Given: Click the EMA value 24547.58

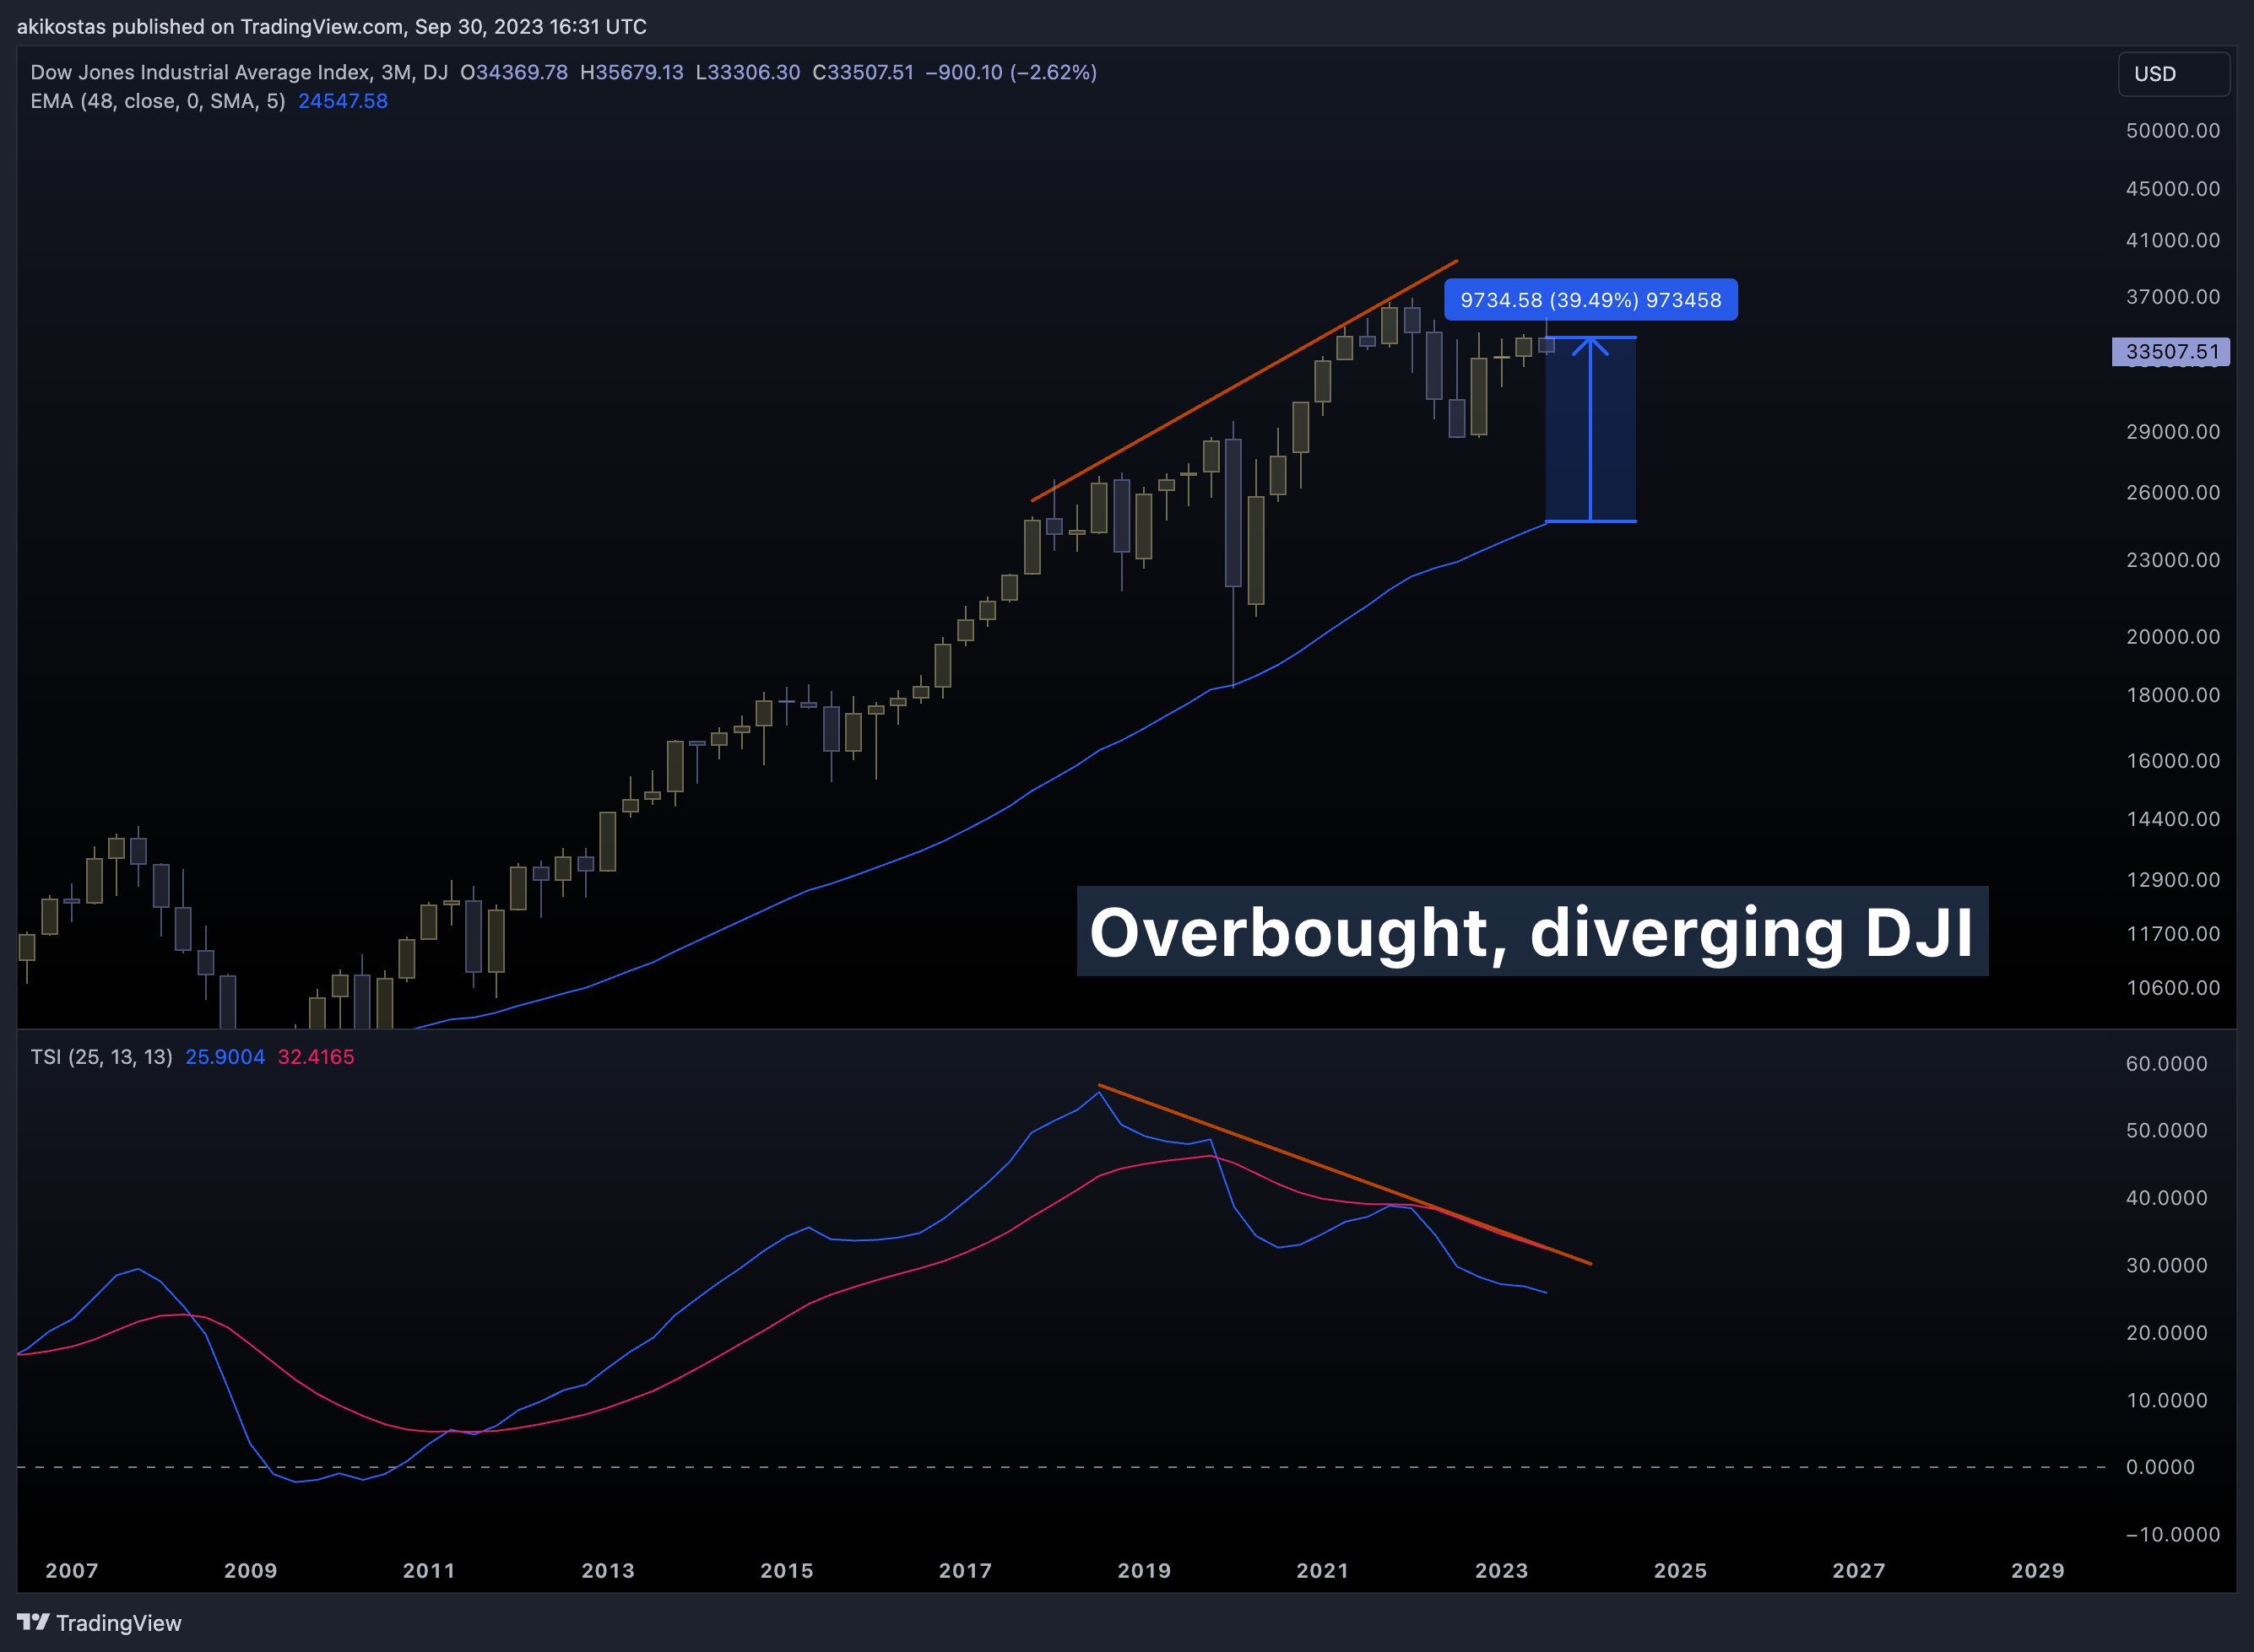Looking at the screenshot, I should (343, 101).
